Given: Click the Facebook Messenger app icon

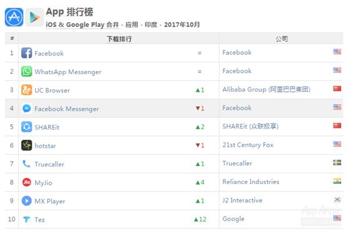Looking at the screenshot, I should (x=27, y=109).
